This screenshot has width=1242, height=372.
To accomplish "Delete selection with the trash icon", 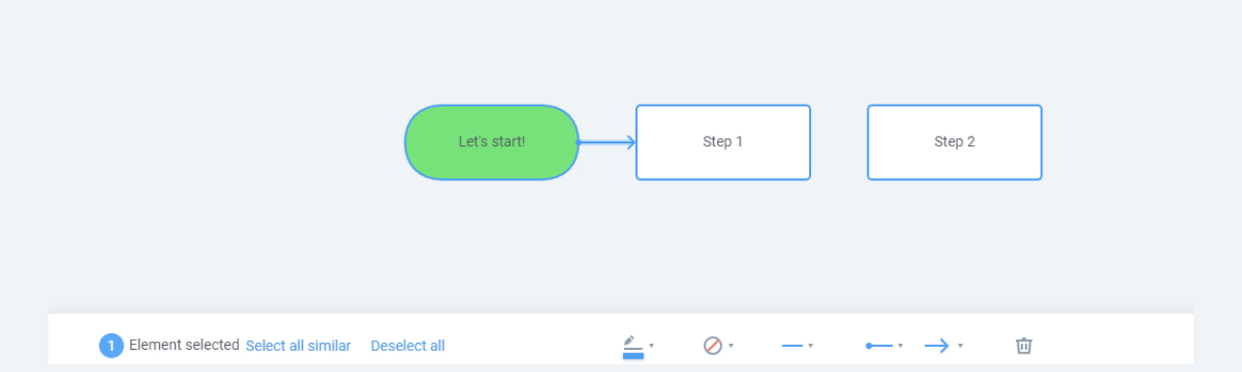I will [1024, 346].
